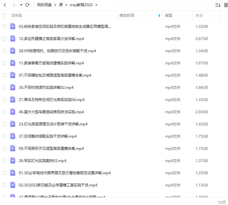Jump to the 课 folder breadcrumb
228x205 pixels.
click(60, 5)
